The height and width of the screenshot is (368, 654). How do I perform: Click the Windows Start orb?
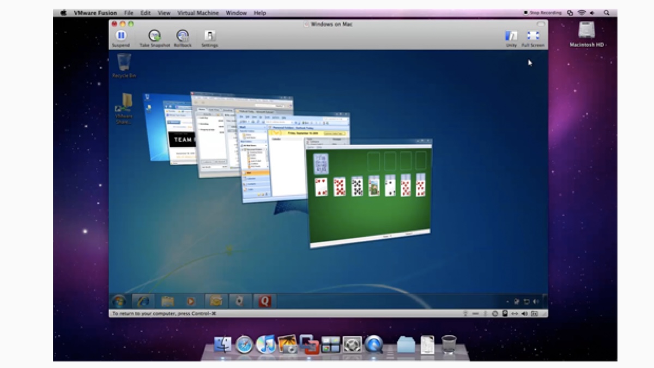pyautogui.click(x=118, y=301)
